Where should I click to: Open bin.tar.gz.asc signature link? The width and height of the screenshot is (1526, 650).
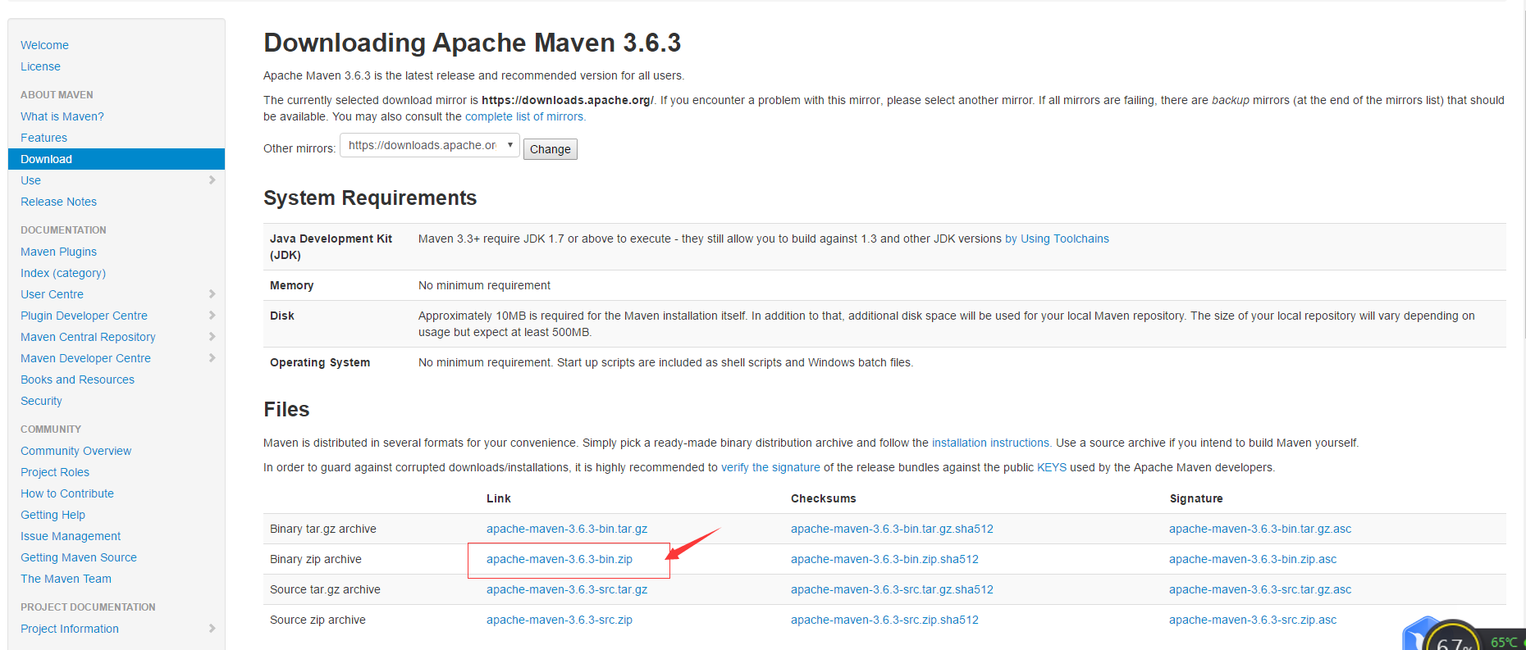click(x=1260, y=529)
